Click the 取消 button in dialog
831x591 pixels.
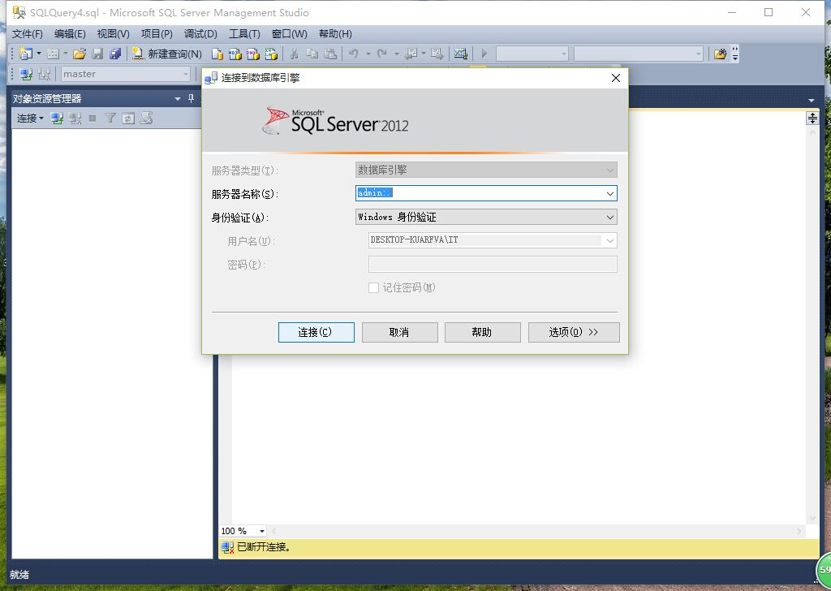[399, 332]
